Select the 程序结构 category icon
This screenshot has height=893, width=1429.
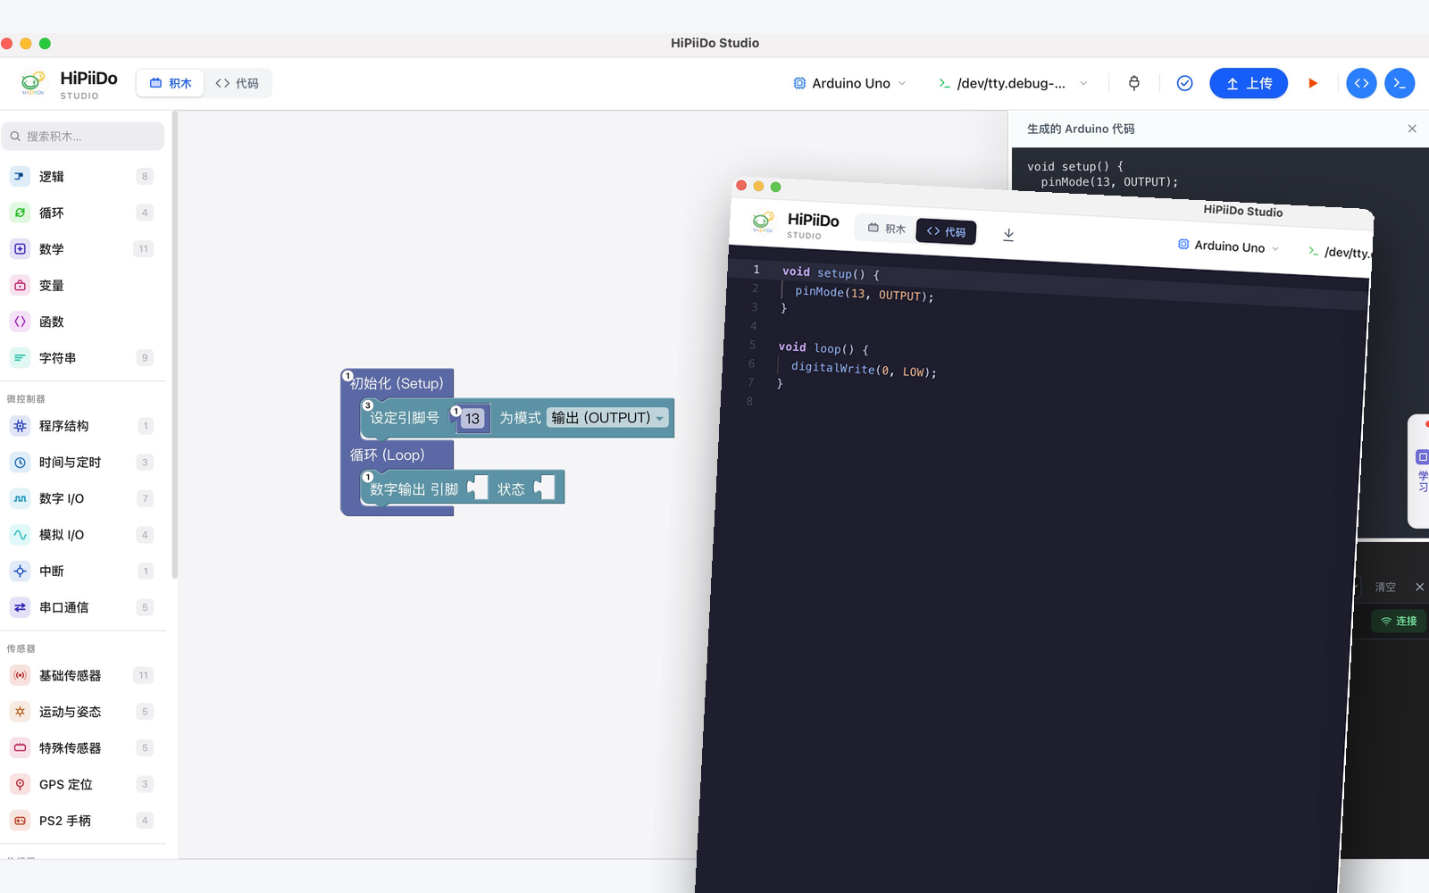20,426
